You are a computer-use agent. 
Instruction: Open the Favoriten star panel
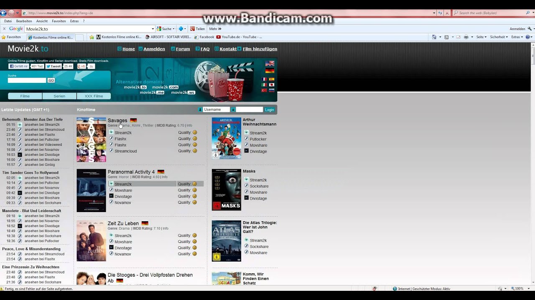(11, 37)
